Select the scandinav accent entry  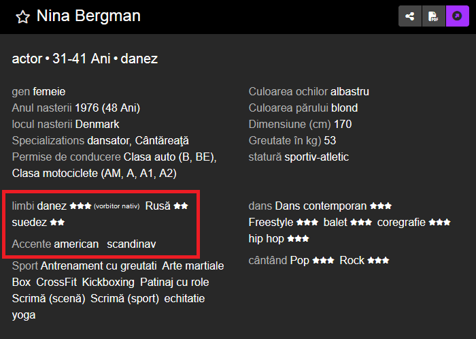pos(131,244)
